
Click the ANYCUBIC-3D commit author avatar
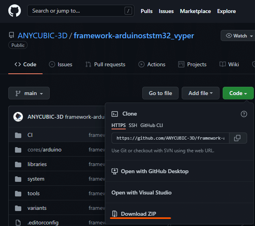click(x=18, y=117)
